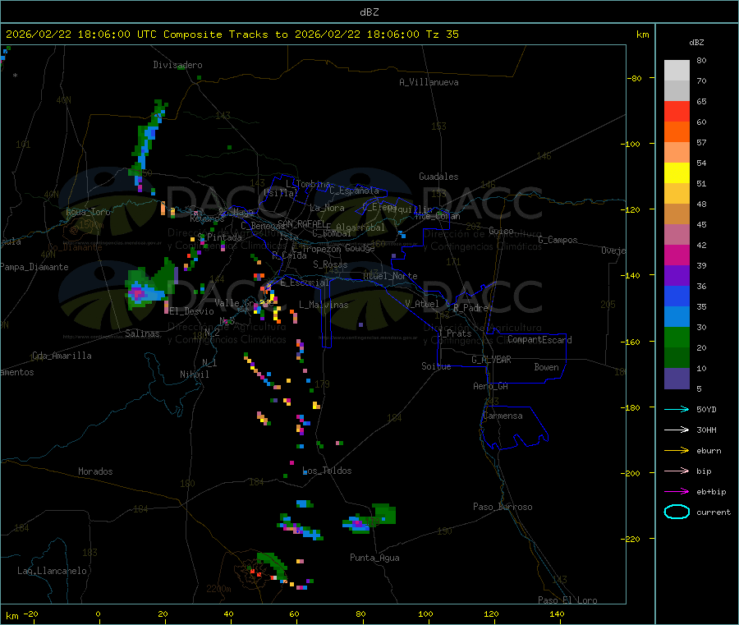
Task: Click the 'Salinas' place label
Action: click(142, 333)
